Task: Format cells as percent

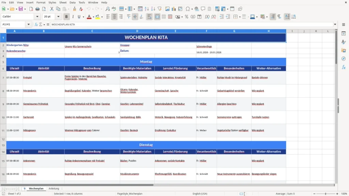Action: pos(186,17)
